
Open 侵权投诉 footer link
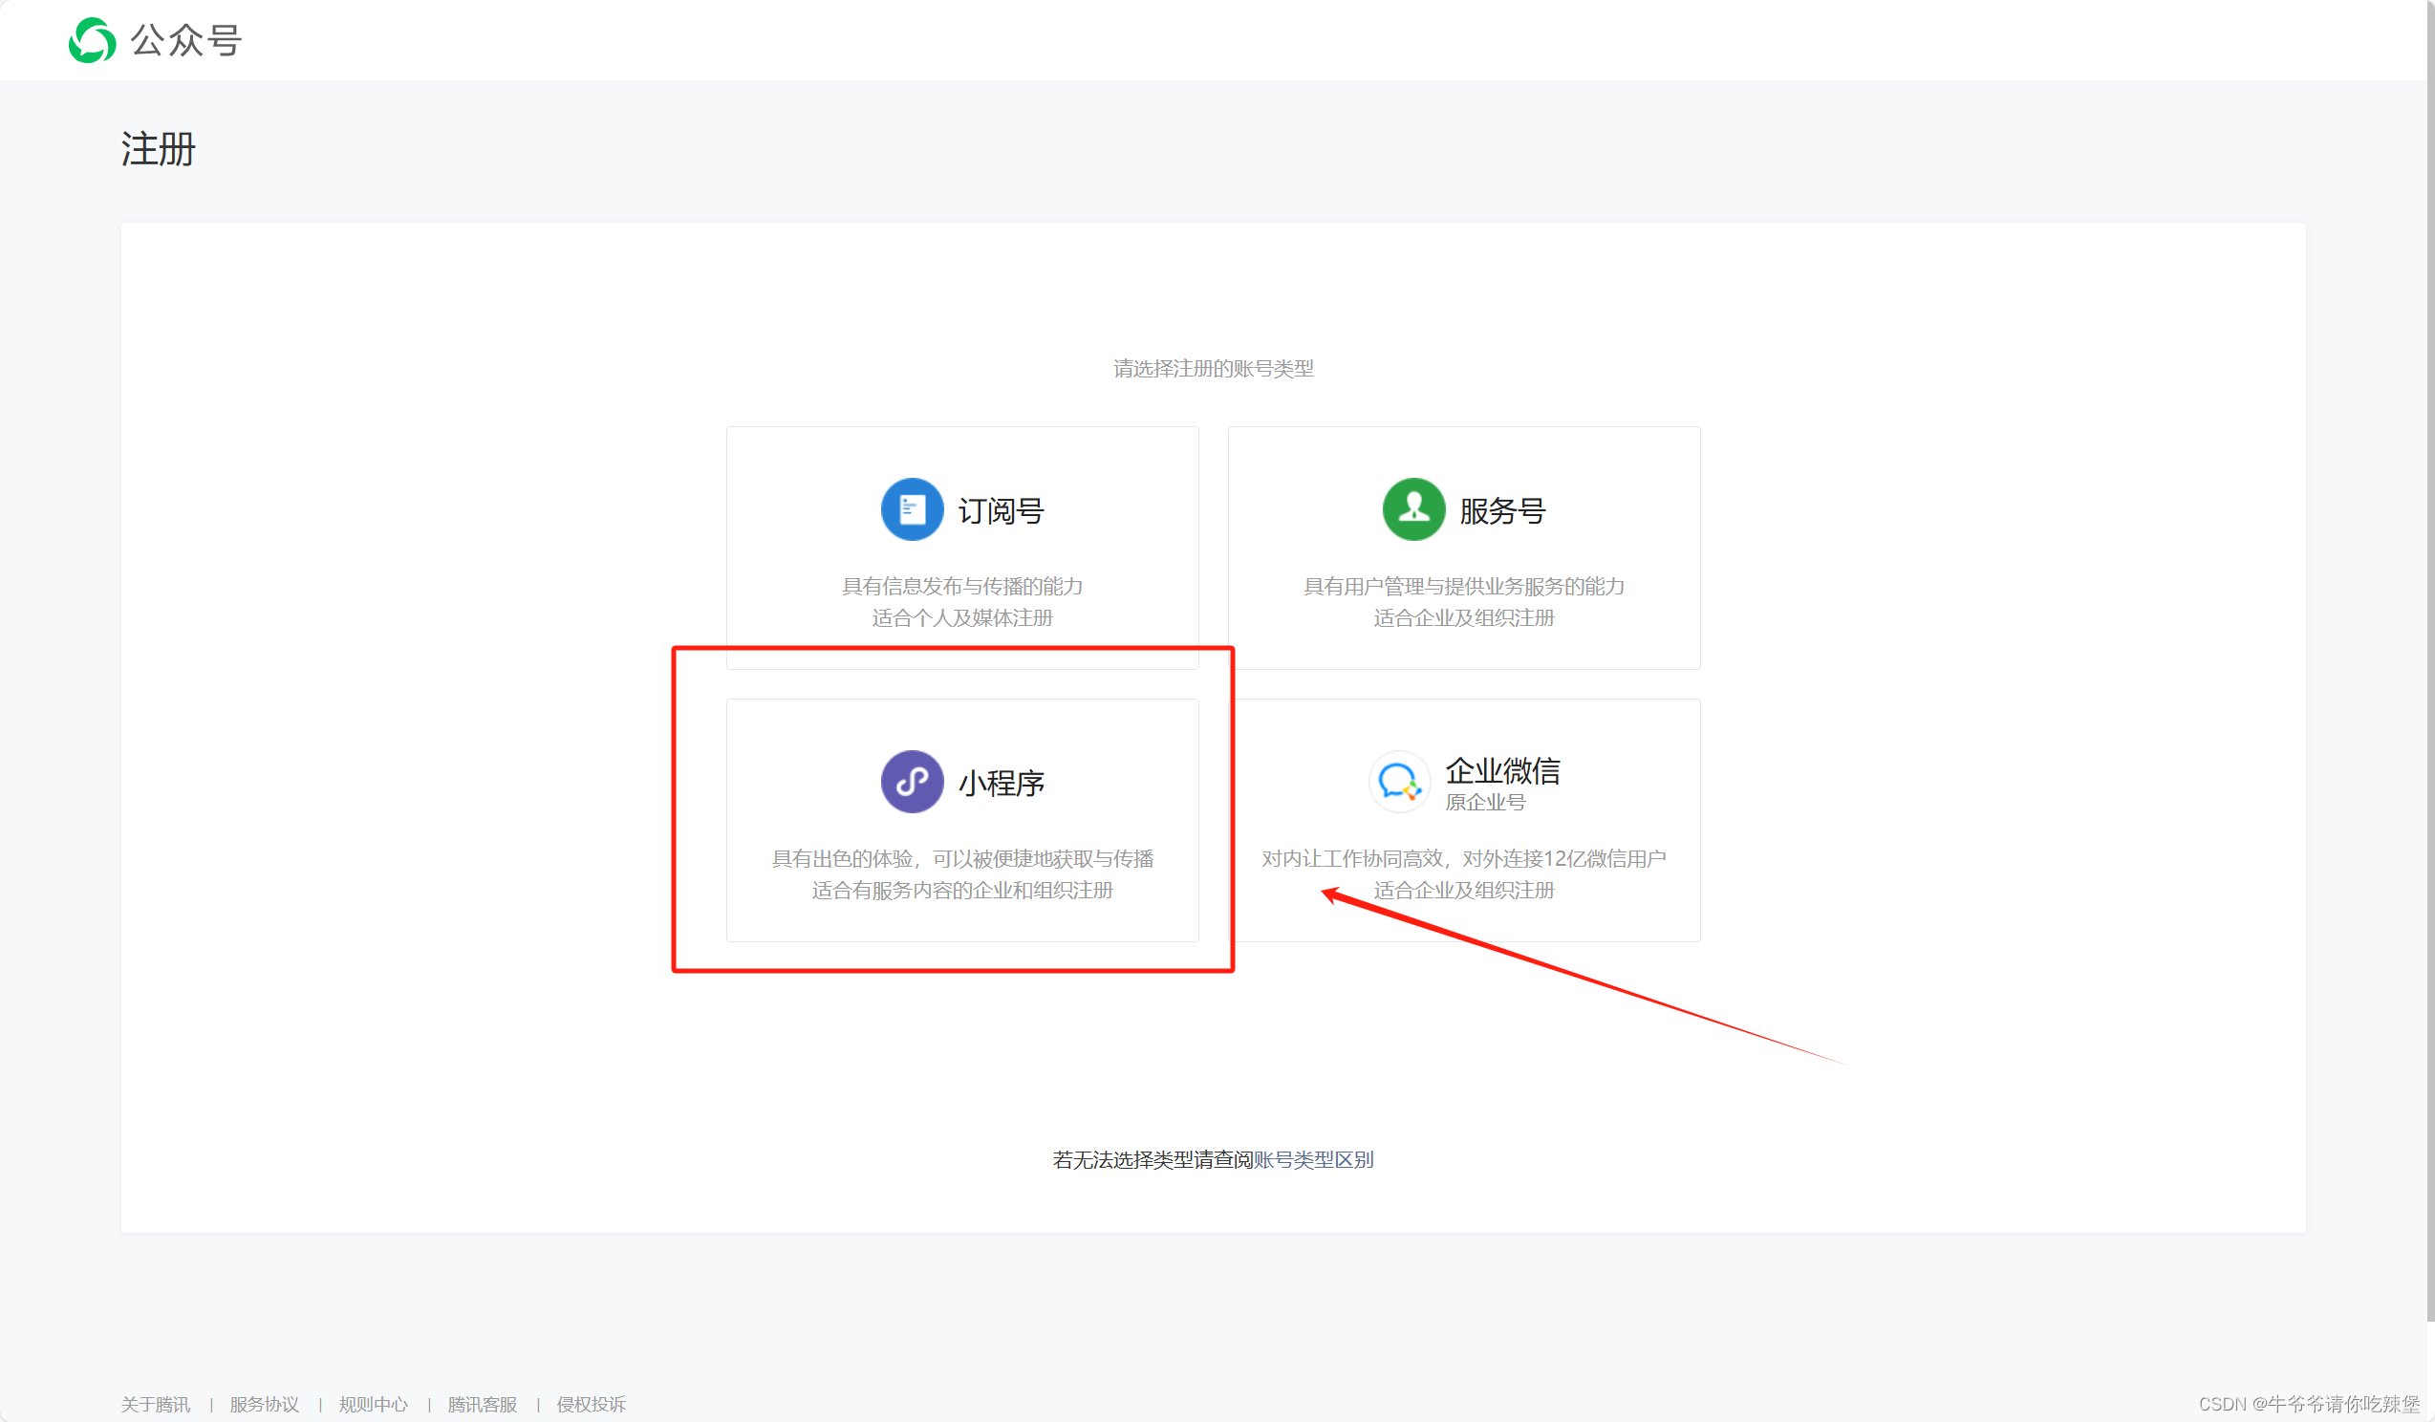click(x=591, y=1404)
